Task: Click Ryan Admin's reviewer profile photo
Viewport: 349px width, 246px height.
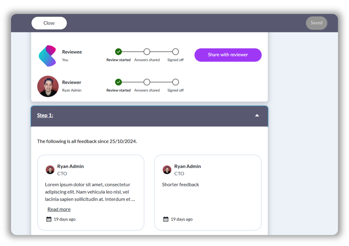Action: coord(48,86)
